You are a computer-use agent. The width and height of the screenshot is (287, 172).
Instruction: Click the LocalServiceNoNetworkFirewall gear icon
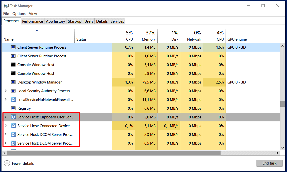pos(13,100)
